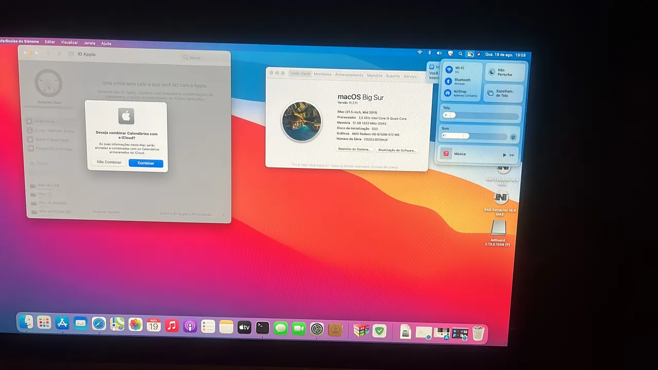The image size is (658, 370).
Task: Open the Editar menu
Action: point(50,42)
